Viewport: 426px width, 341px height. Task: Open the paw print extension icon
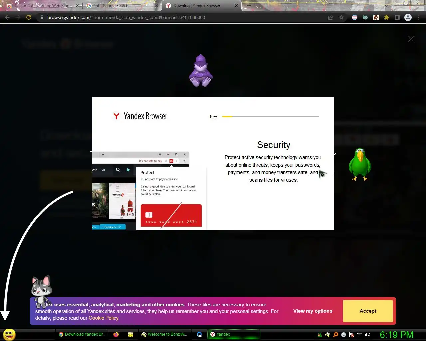[x=376, y=17]
